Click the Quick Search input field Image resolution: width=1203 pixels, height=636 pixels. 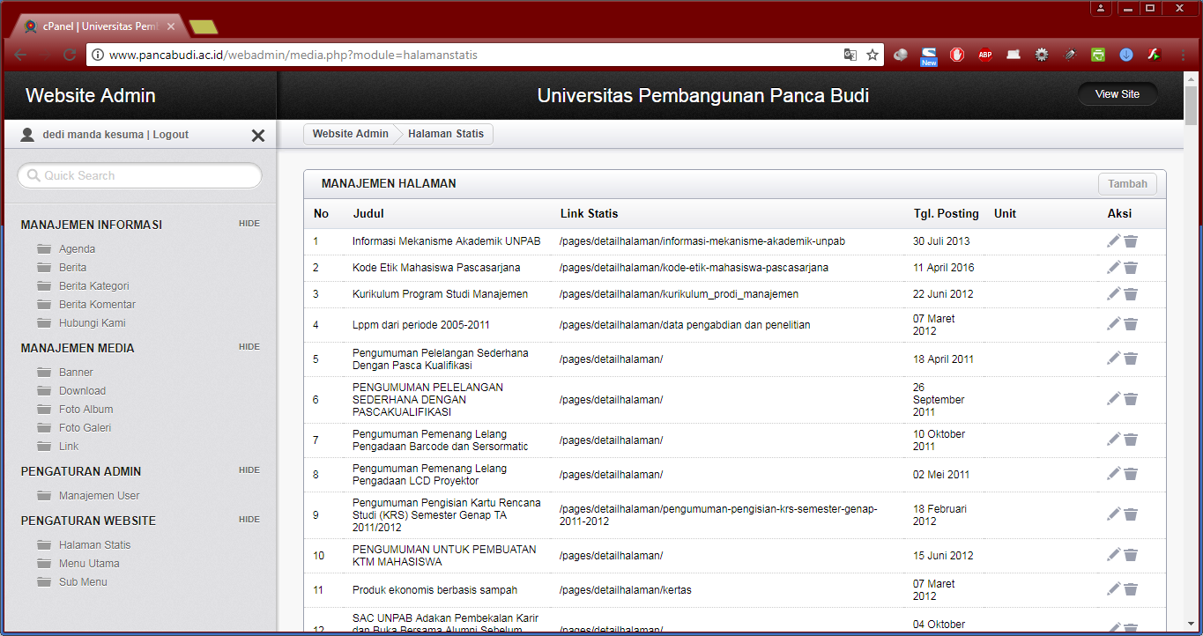click(x=141, y=176)
